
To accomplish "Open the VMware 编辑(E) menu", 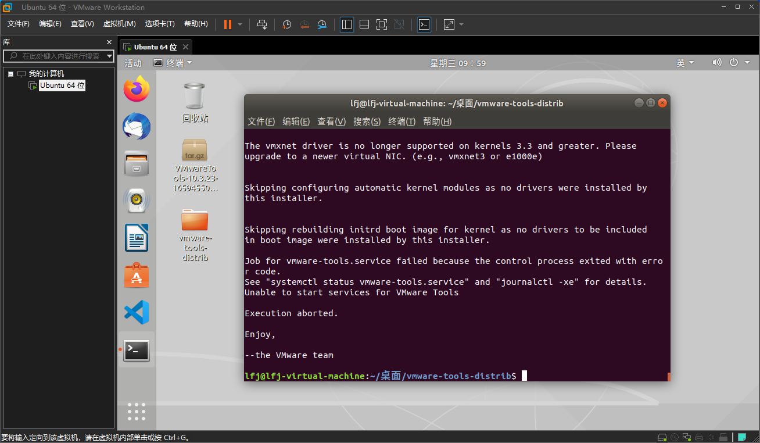I will pos(50,24).
